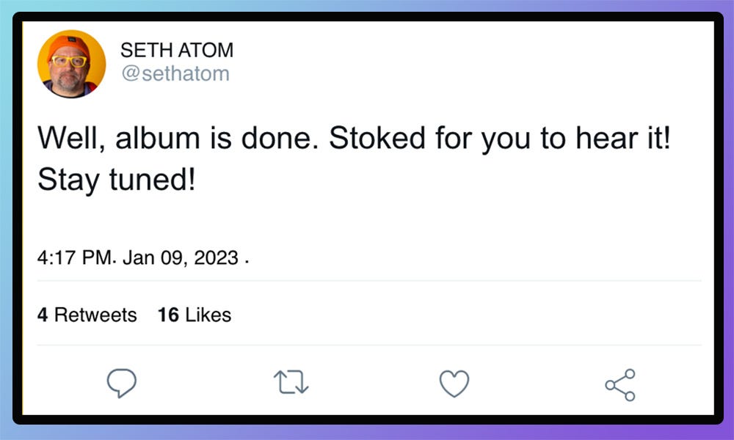Click the reply speech bubble icon
The width and height of the screenshot is (734, 440).
pos(122,383)
